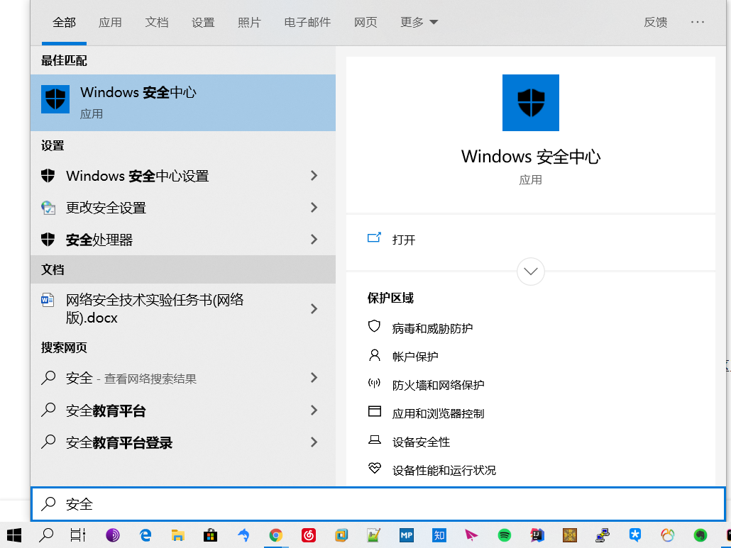The image size is (731, 548).
Task: Click the 更改安全设置 control panel icon
Action: click(48, 207)
